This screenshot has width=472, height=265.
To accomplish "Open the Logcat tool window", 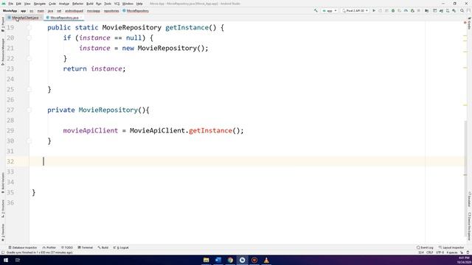I will [121, 247].
